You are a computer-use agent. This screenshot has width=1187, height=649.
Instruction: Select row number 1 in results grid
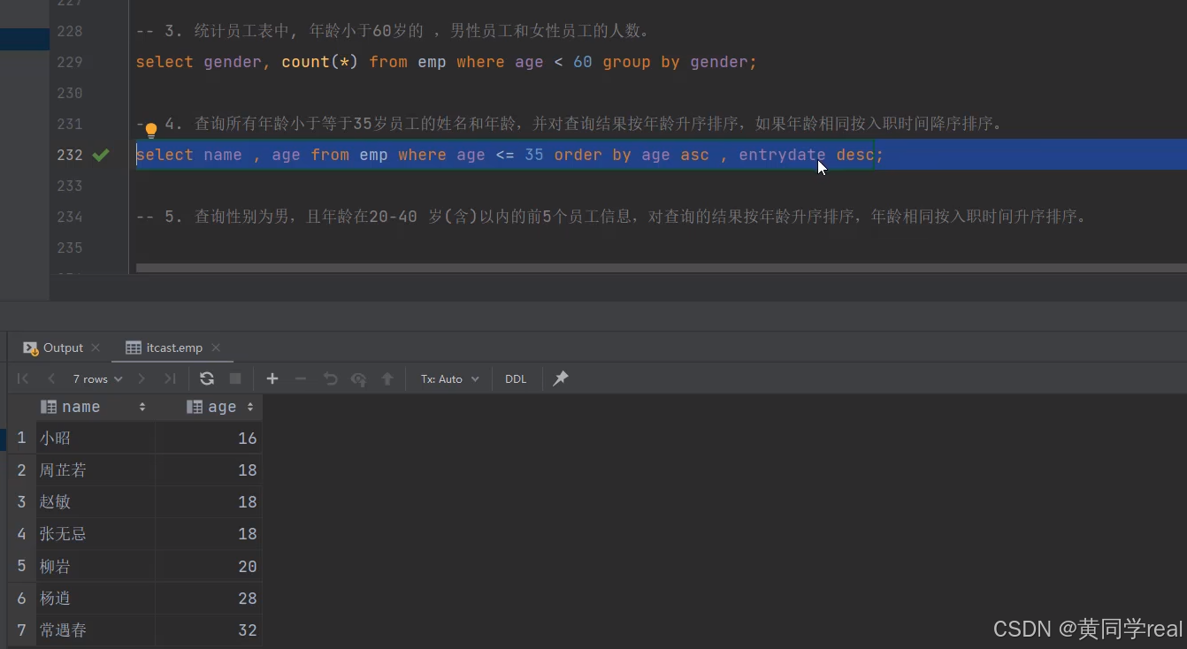[x=21, y=439]
